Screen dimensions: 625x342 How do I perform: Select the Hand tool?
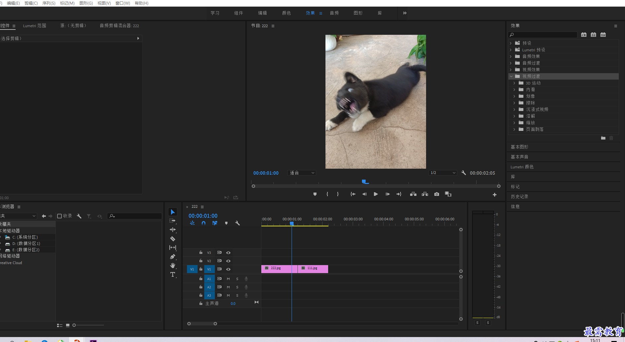coord(173,265)
